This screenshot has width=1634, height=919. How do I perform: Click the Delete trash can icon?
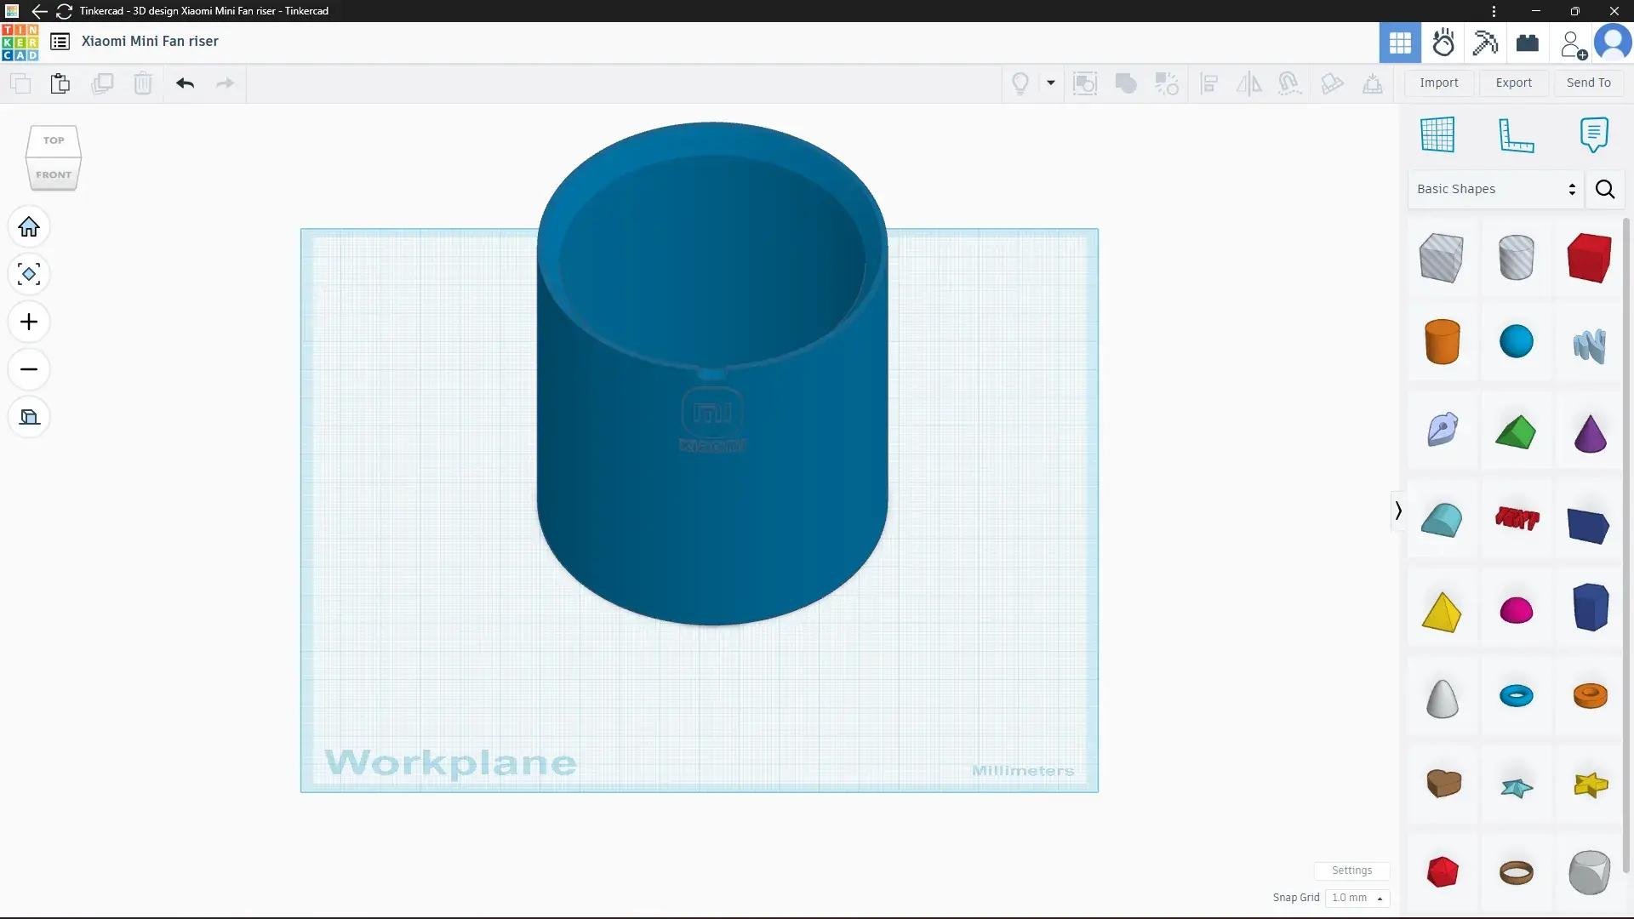coord(143,83)
